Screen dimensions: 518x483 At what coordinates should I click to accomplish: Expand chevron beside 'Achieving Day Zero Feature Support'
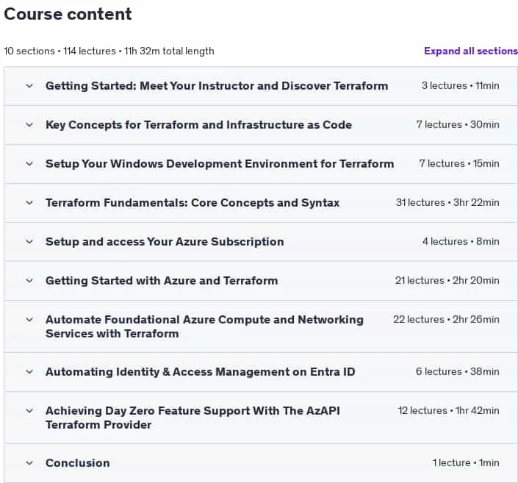pyautogui.click(x=29, y=411)
